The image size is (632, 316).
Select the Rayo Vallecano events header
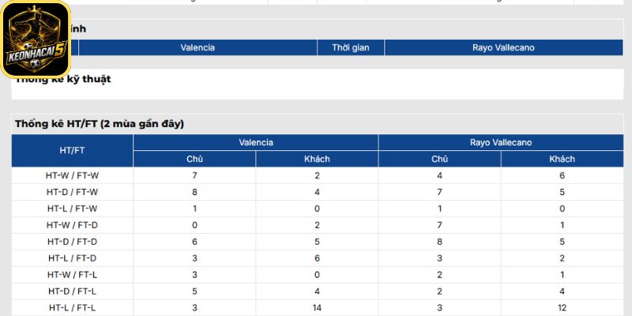tap(503, 47)
